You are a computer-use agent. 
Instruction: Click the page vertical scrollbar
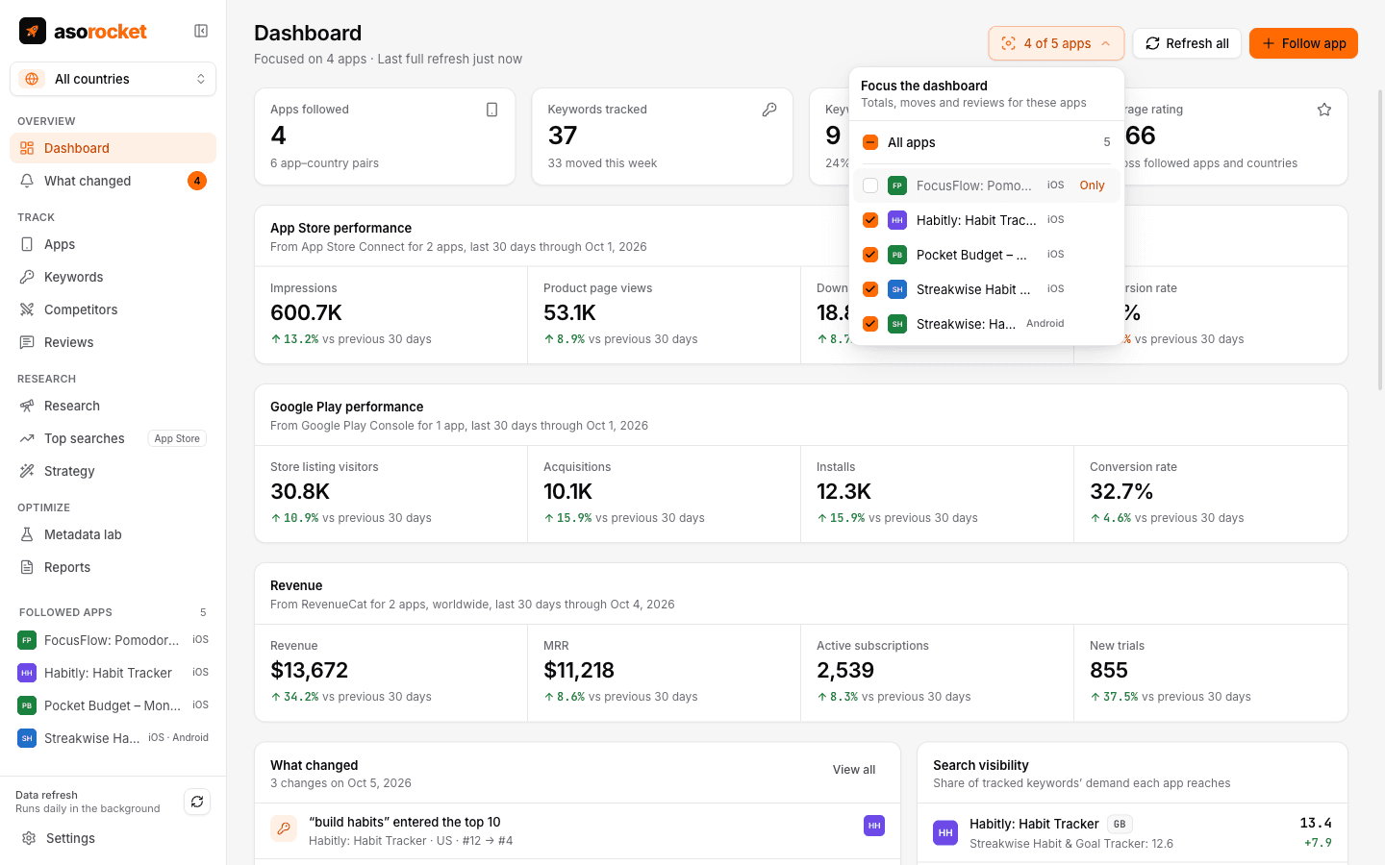pos(1381,240)
